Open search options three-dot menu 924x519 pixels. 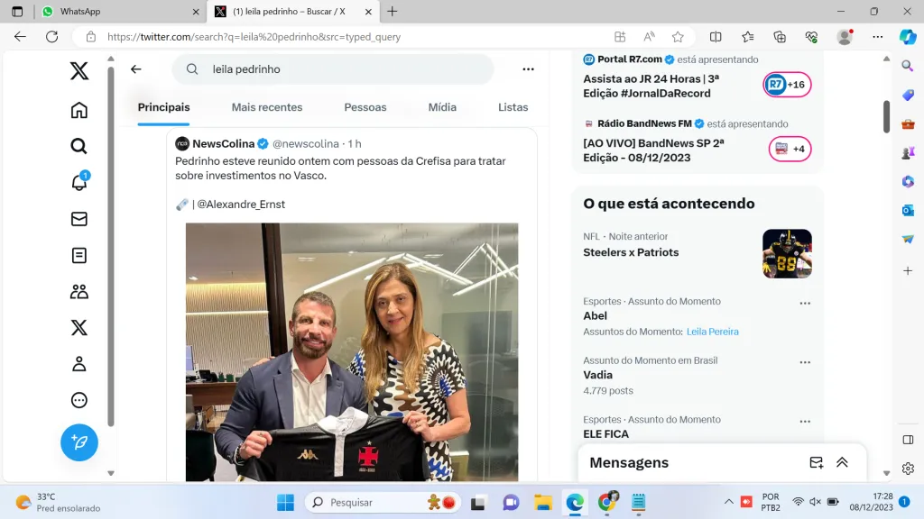pos(528,69)
